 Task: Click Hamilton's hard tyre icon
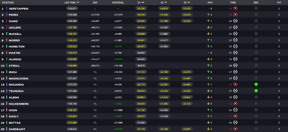point(235,46)
